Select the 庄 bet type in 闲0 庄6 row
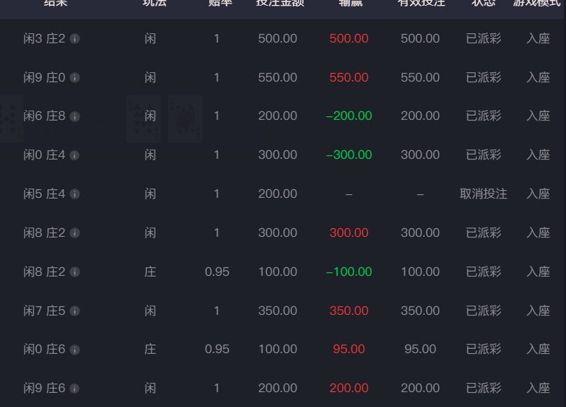Image resolution: width=566 pixels, height=407 pixels. [x=150, y=349]
